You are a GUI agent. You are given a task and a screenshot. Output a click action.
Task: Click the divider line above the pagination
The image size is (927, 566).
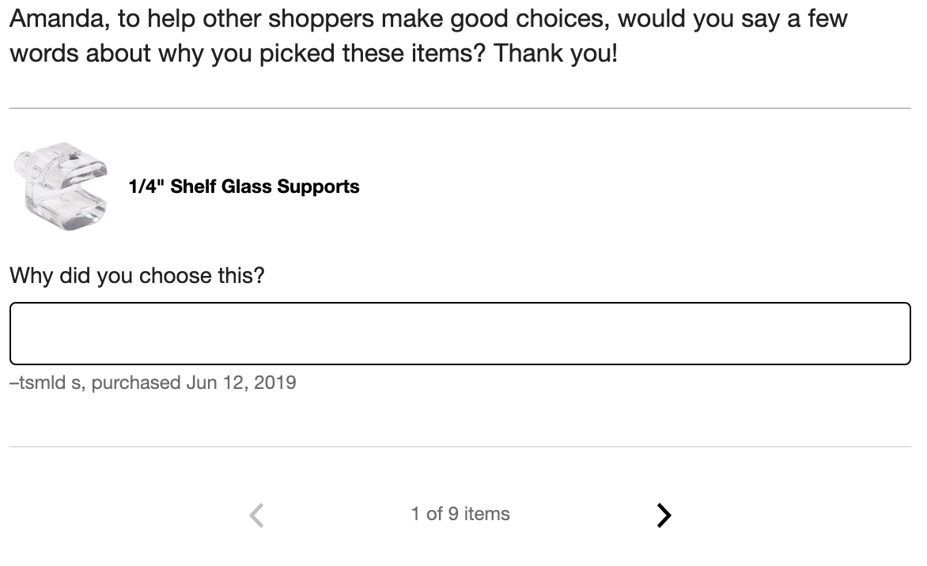pos(460,447)
